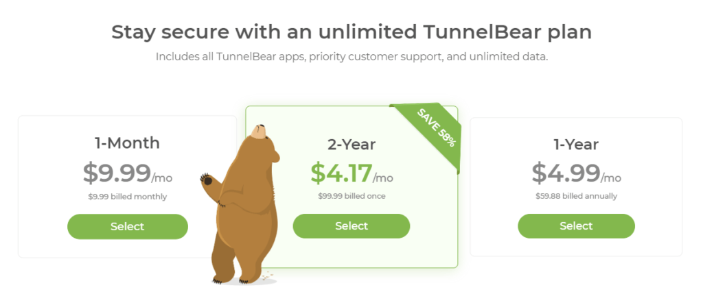Viewport: 703px width, 305px height.
Task: Click the 1-Month plan title
Action: [127, 143]
